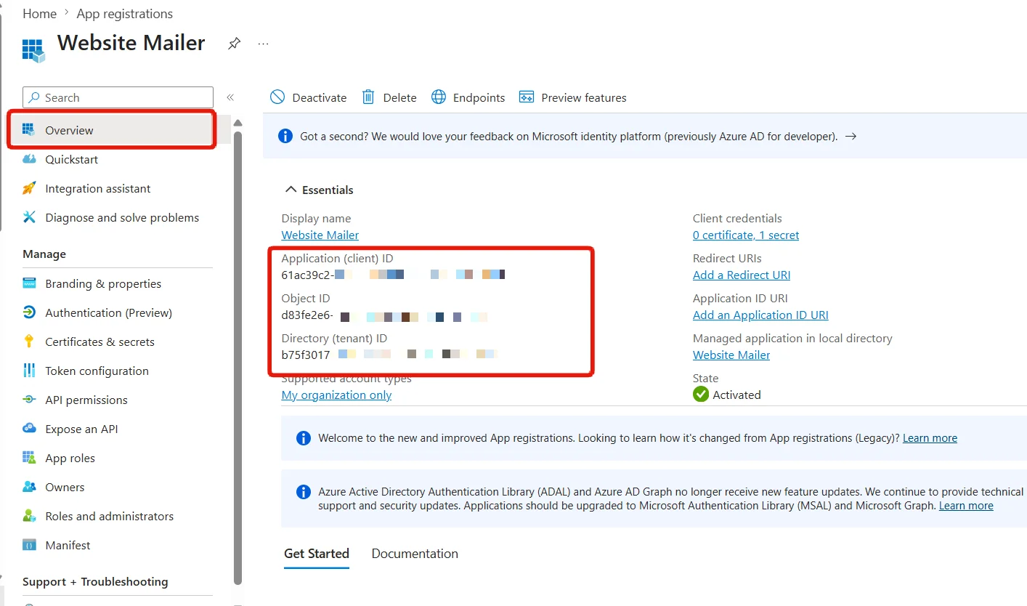Image resolution: width=1027 pixels, height=606 pixels.
Task: Click the Overview grid icon
Action: click(29, 130)
